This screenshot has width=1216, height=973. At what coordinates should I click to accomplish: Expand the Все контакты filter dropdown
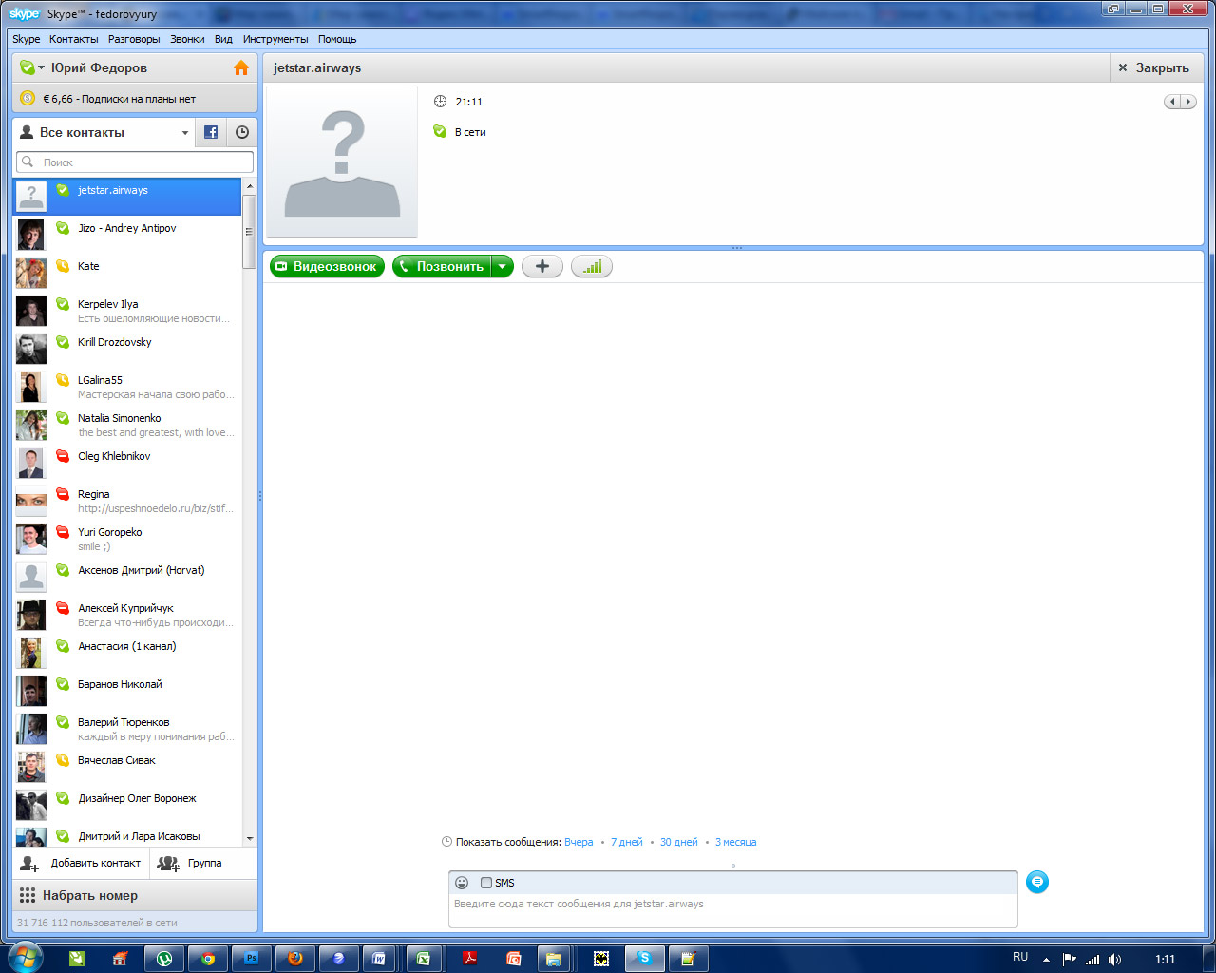point(185,133)
